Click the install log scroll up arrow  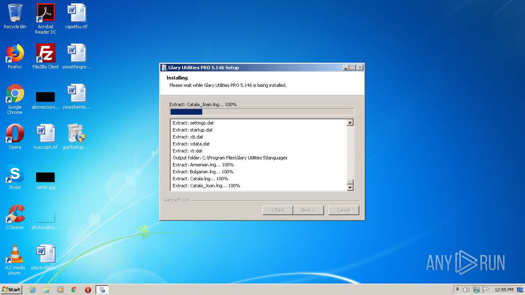coord(350,123)
